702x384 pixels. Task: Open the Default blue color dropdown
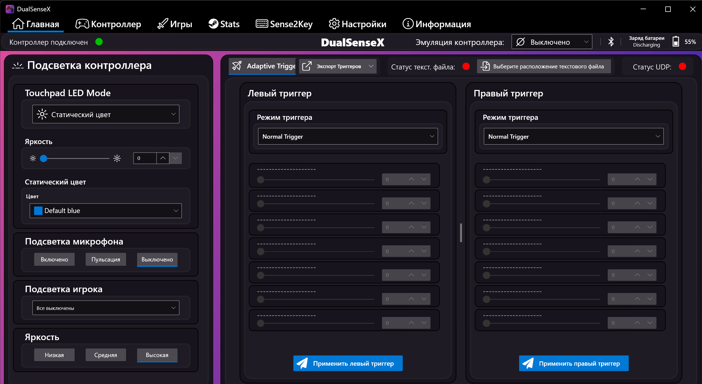coord(106,211)
